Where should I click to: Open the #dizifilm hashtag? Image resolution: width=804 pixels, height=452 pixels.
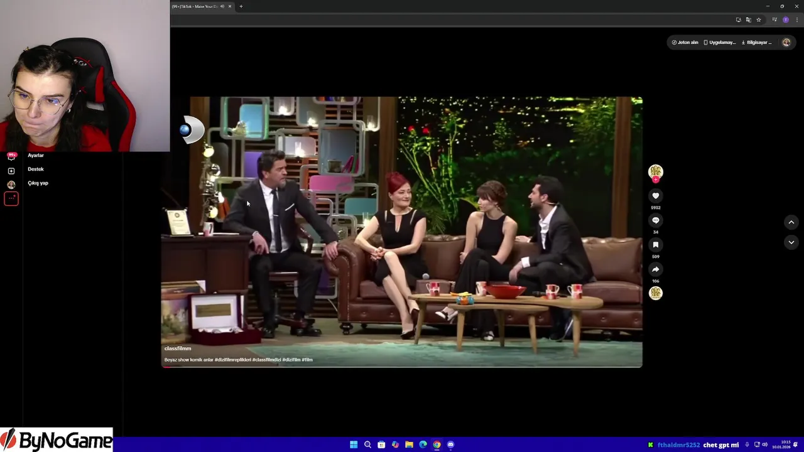[291, 360]
